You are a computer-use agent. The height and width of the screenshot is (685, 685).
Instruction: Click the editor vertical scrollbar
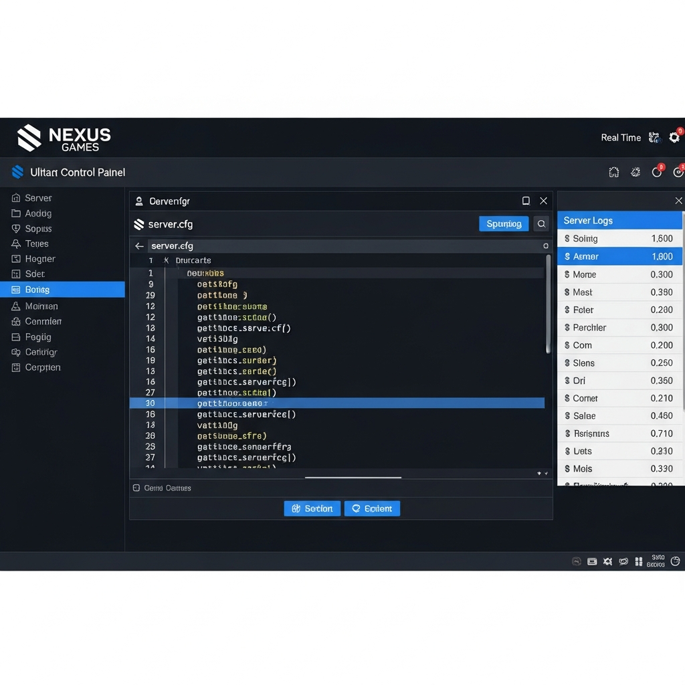(548, 304)
